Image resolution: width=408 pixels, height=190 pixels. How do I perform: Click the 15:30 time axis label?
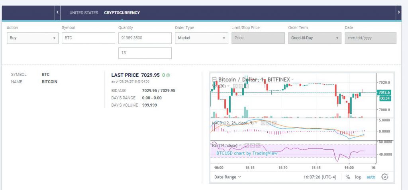coord(283,168)
